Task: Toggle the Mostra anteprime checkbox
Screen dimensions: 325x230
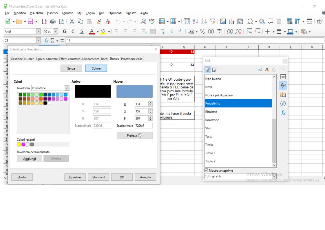Action: click(x=206, y=170)
